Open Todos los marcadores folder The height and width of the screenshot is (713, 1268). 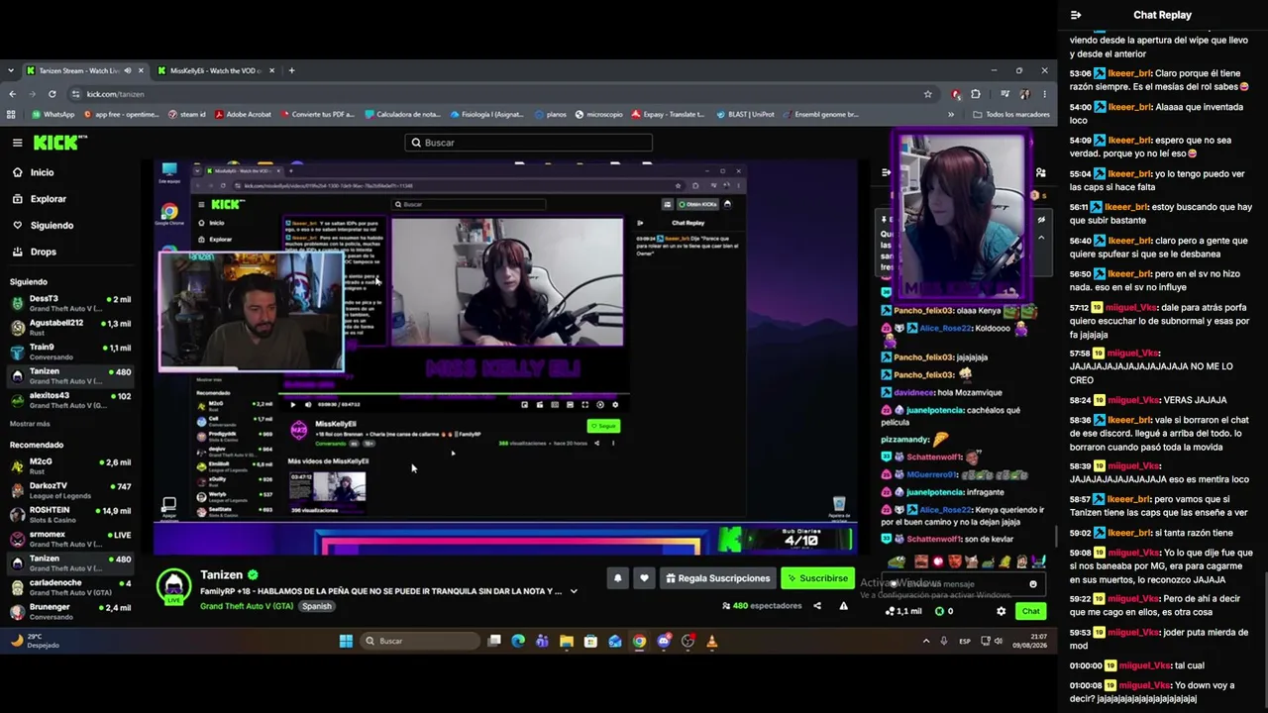click(x=1011, y=114)
